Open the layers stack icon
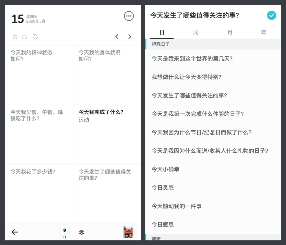The image size is (286, 245). 82,232
